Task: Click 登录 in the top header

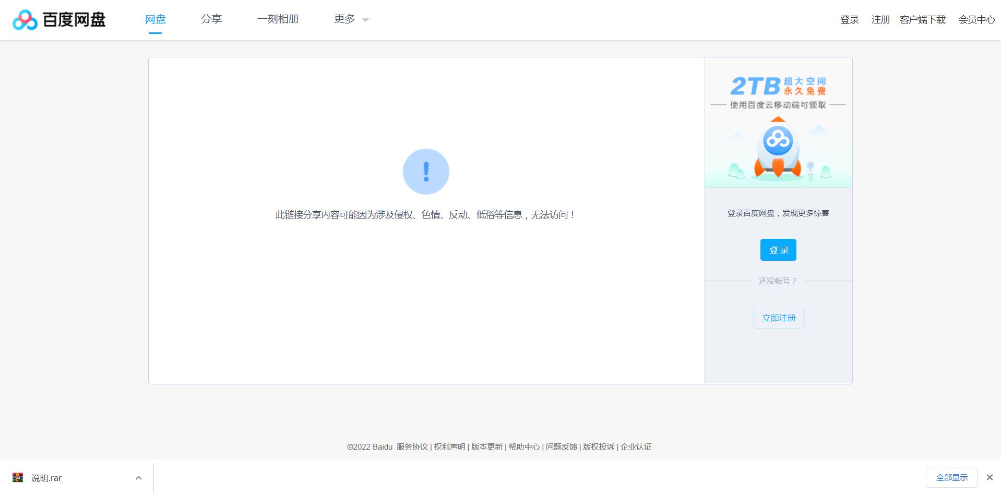Action: coord(849,20)
